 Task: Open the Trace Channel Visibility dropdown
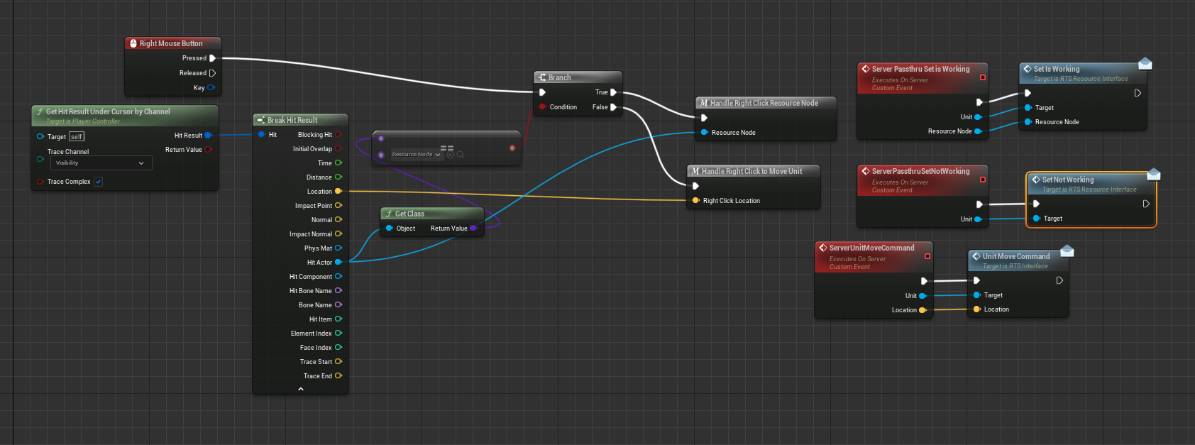tap(101, 163)
